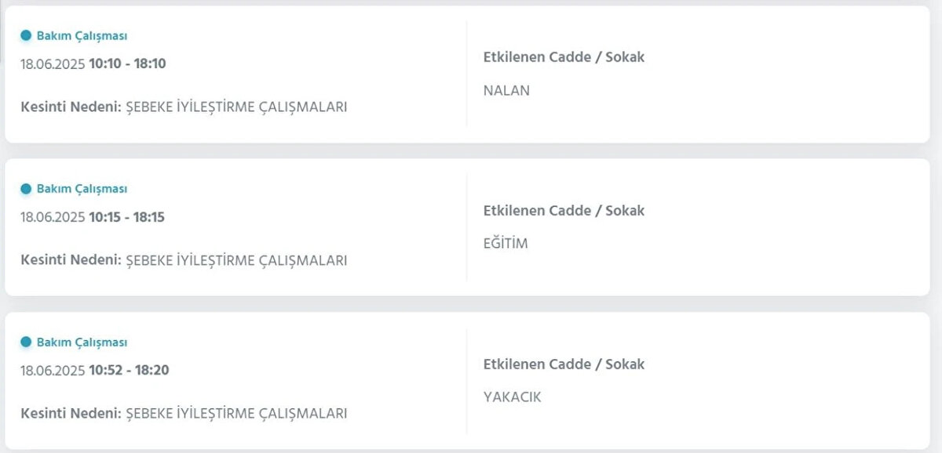
Task: Select the street name EĞİTİM
Action: (506, 244)
